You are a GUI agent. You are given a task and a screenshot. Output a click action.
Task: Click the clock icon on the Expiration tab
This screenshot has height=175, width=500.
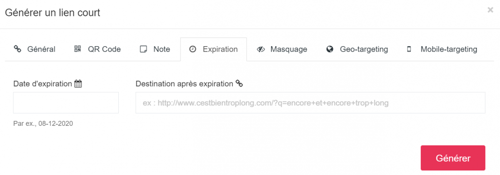pos(192,49)
